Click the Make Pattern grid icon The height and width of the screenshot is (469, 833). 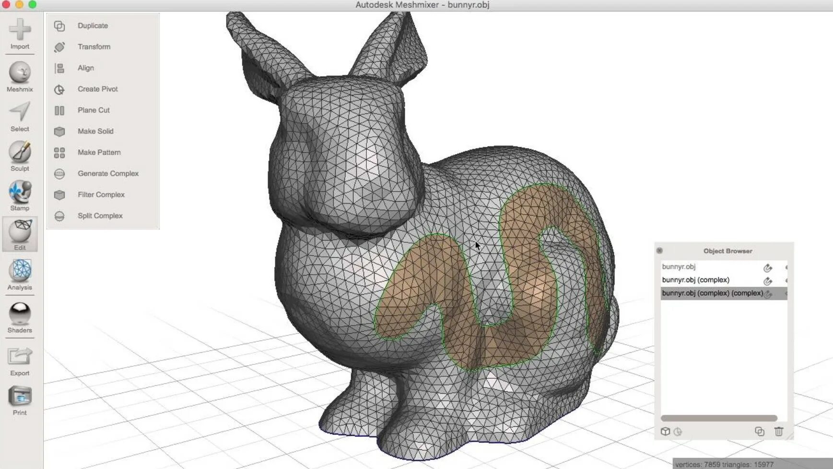pyautogui.click(x=59, y=153)
